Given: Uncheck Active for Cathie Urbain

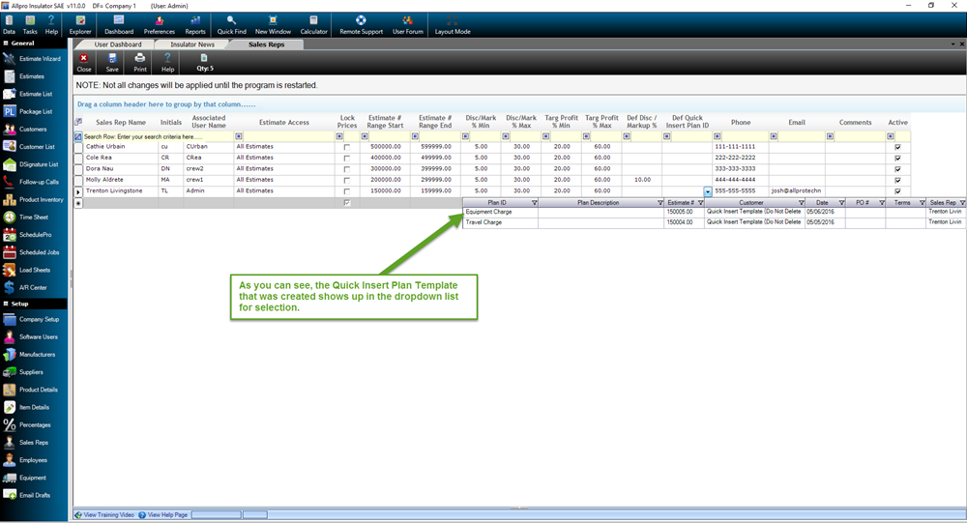Looking at the screenshot, I should coord(897,147).
